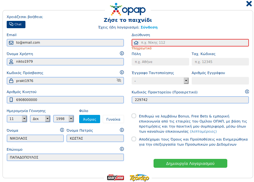This screenshot has width=254, height=182.
Task: Open the birth day dropdown showing 11
Action: (17, 119)
